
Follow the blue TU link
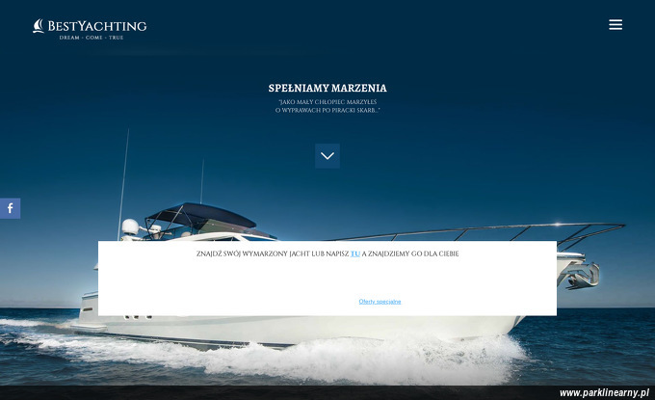click(355, 253)
